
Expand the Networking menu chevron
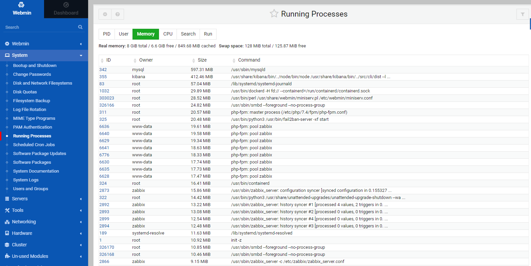(81, 222)
